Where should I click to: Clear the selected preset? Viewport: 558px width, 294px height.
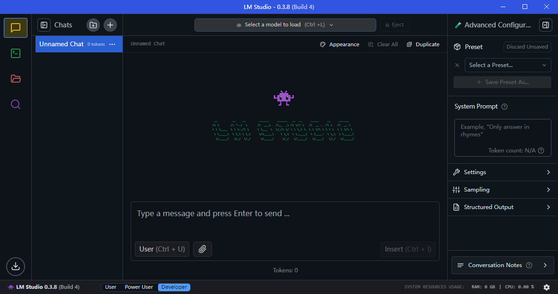tap(457, 65)
